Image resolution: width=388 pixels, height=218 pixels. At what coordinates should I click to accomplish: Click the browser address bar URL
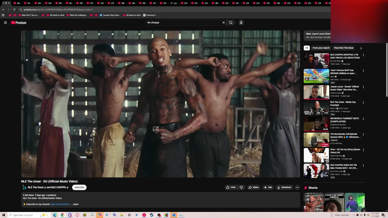coord(58,9)
